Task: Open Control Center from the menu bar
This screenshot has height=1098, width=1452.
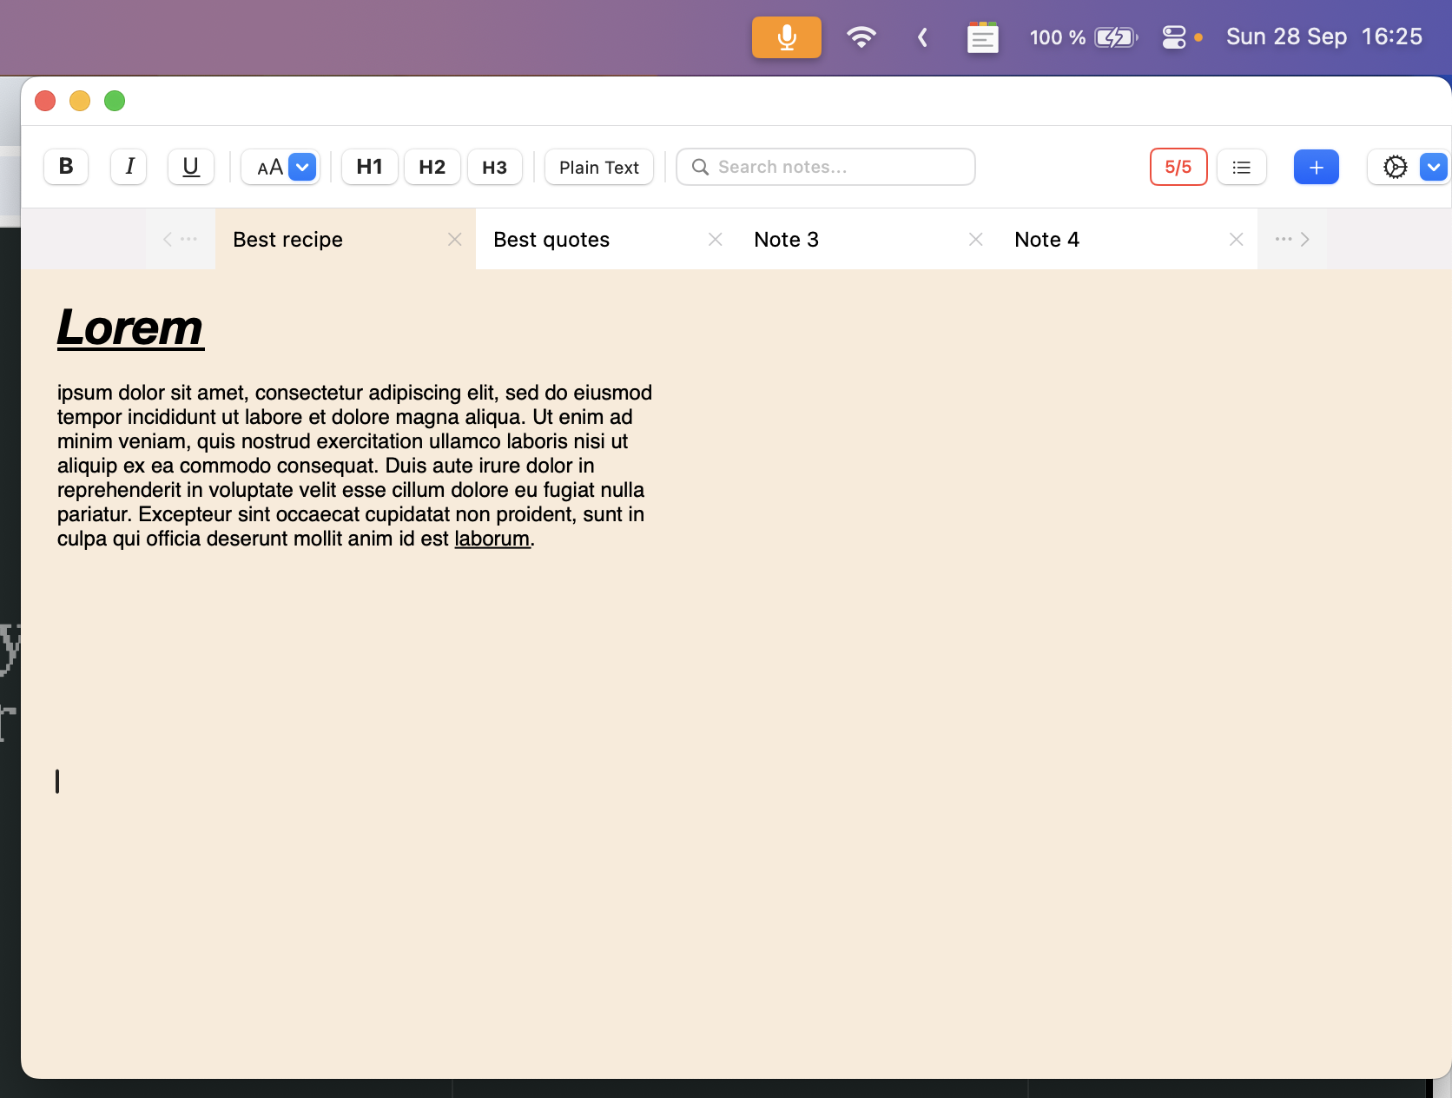Action: pyautogui.click(x=1174, y=37)
